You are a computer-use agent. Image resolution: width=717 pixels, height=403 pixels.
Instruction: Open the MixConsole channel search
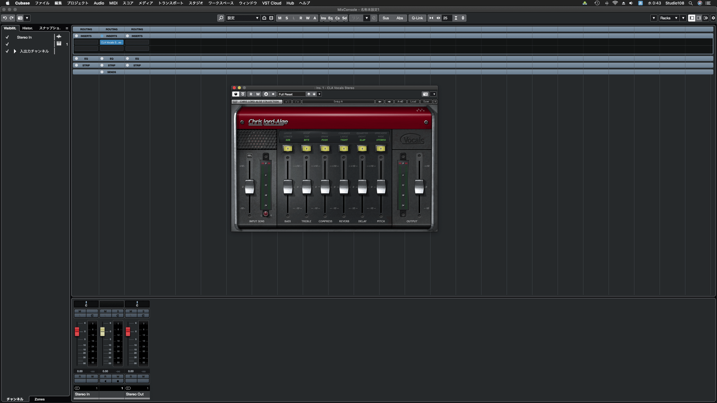pyautogui.click(x=221, y=18)
